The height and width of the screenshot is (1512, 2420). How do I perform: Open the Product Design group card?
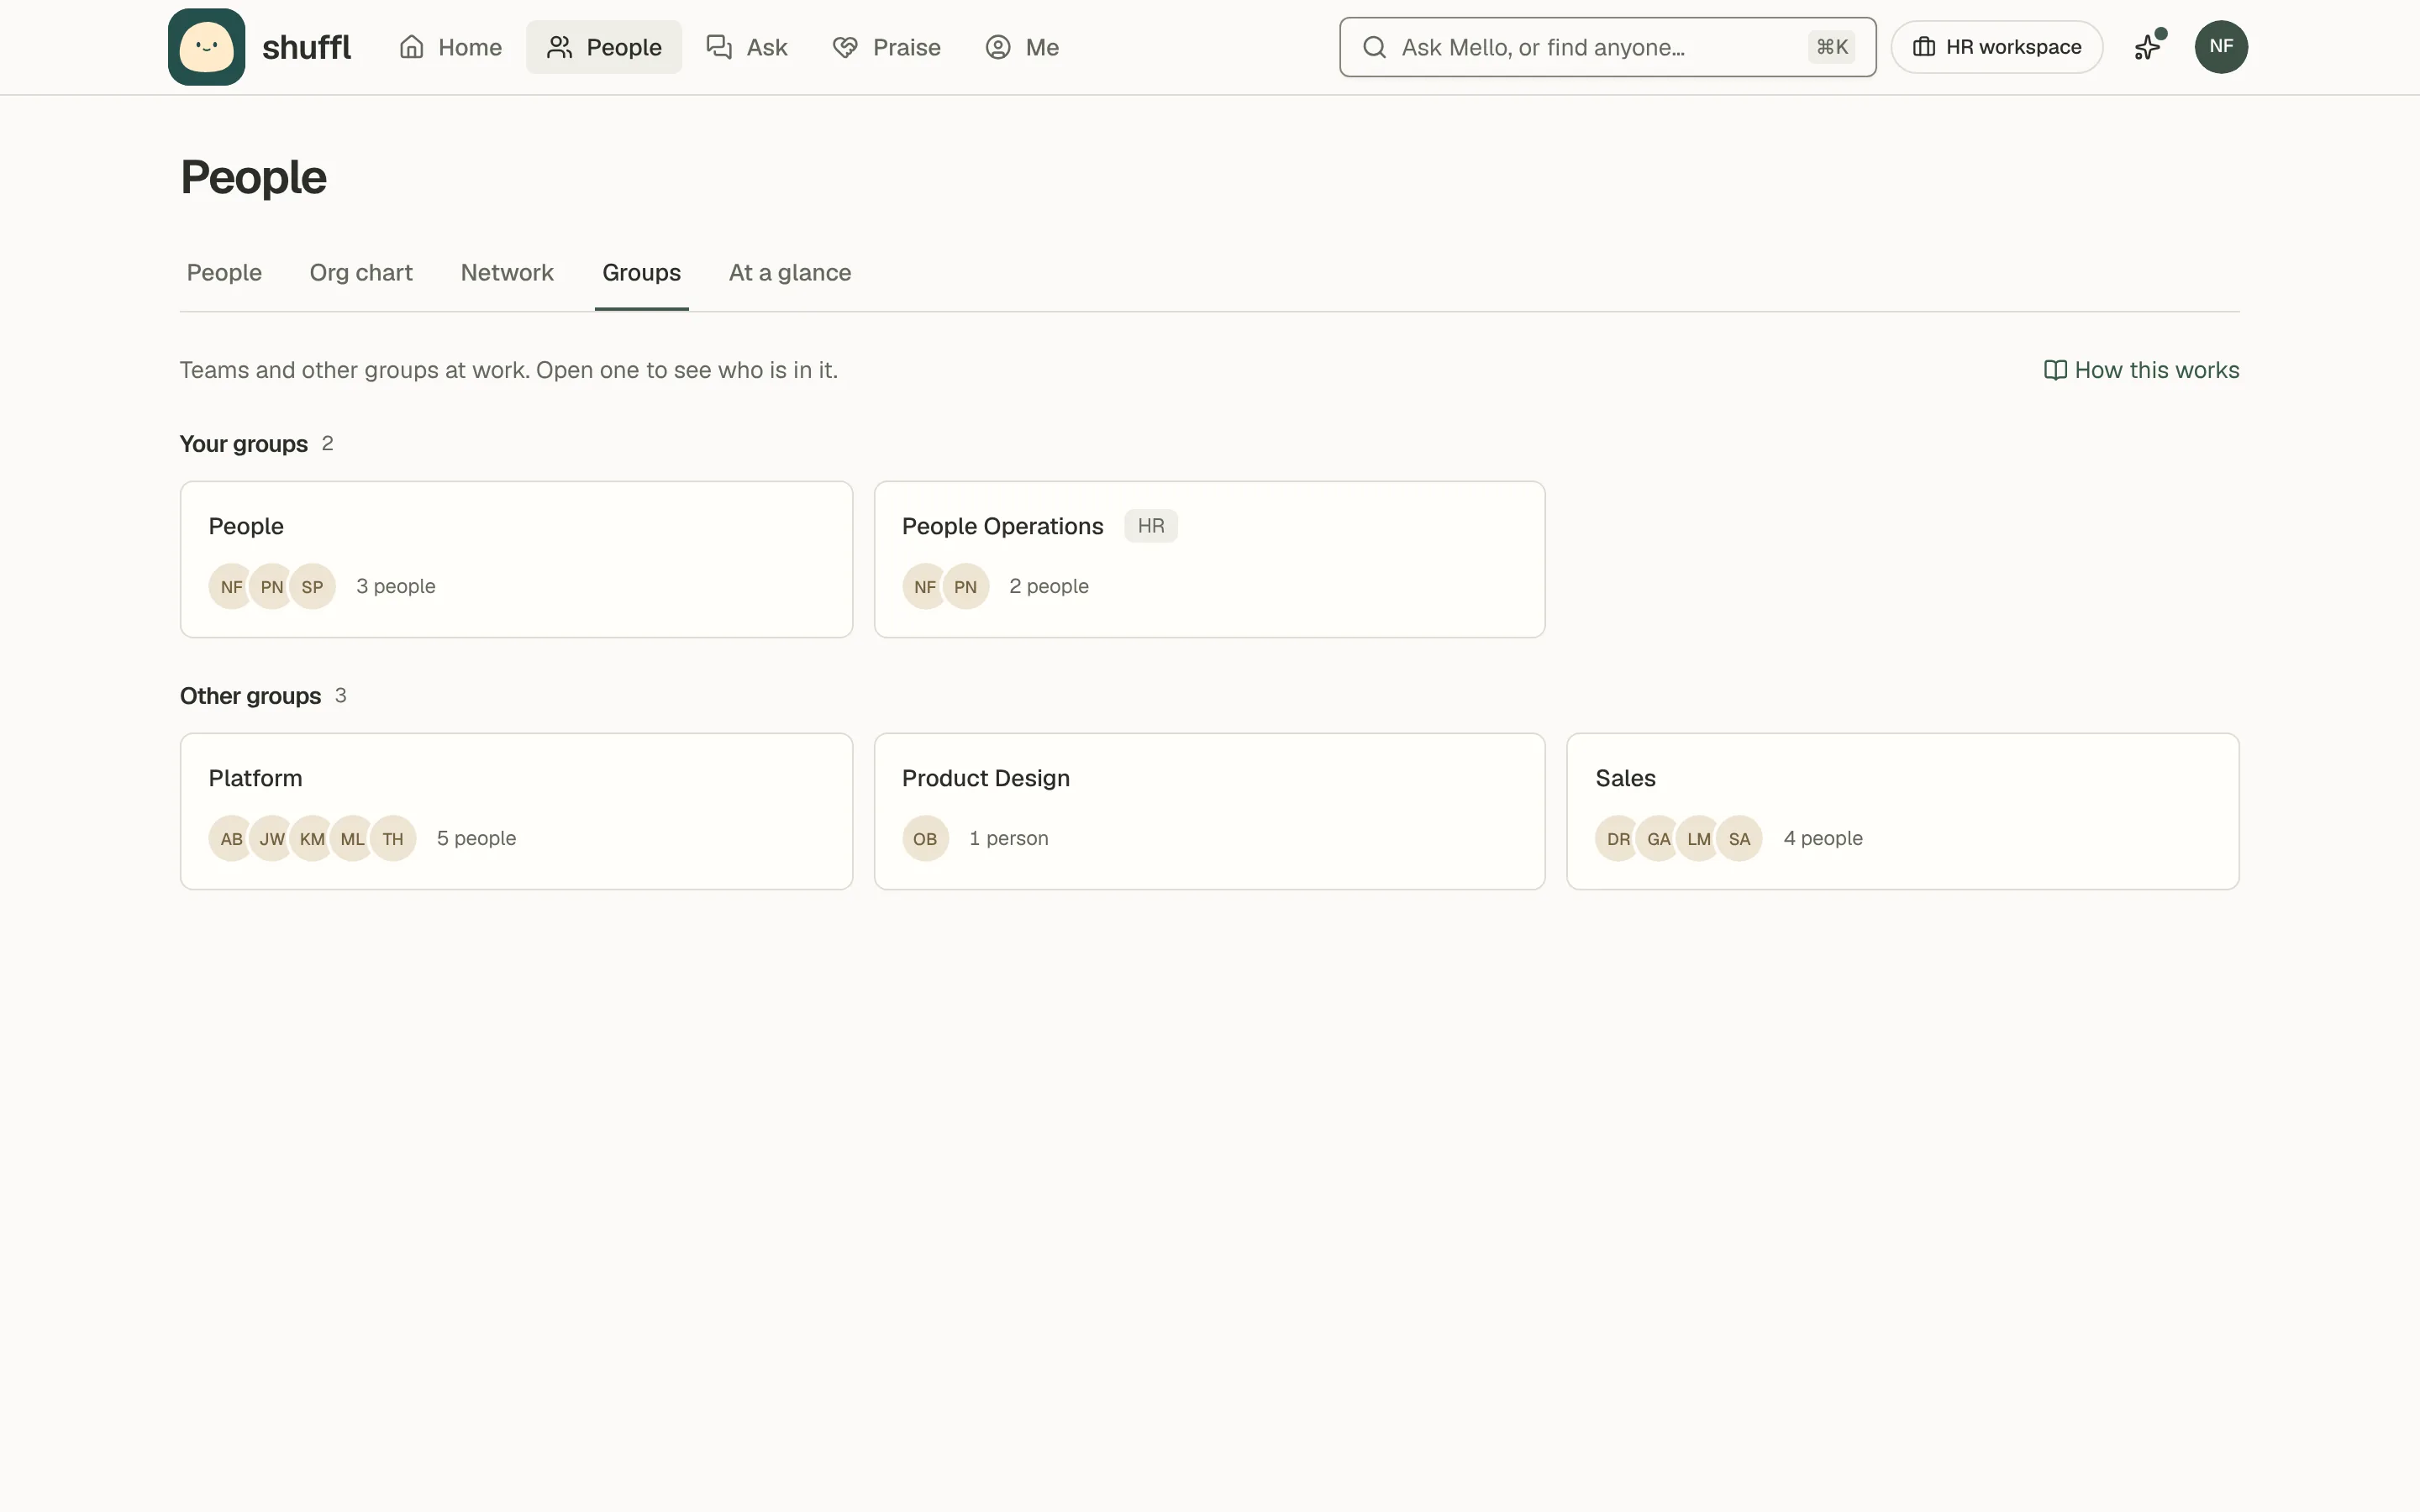(1209, 811)
